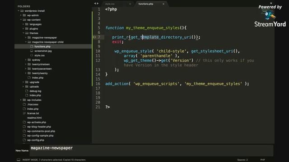The image size is (289, 162).
Task: Click 'wp_enqueue_style' on line 10
Action: (133, 51)
